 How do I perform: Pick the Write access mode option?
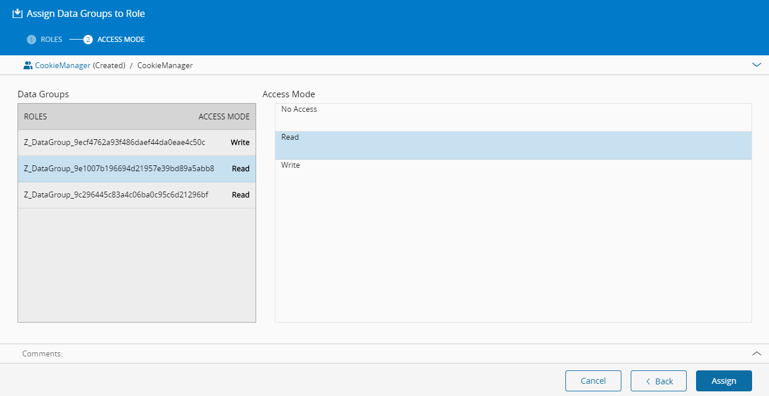(x=513, y=173)
